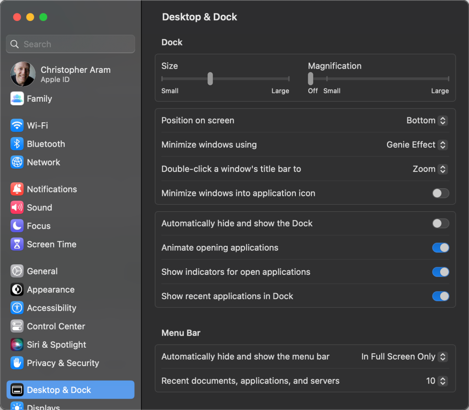Select the Screen Time hourglass icon
Viewport: 469px width, 410px height.
point(17,244)
